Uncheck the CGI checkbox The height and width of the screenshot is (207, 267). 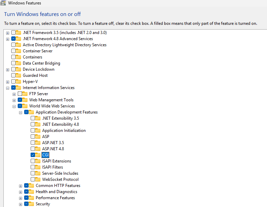tap(33, 155)
